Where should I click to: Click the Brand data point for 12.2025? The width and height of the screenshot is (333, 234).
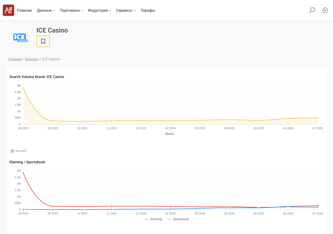click(141, 120)
